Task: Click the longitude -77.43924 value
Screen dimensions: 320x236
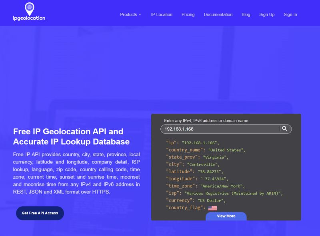Action: [213, 179]
